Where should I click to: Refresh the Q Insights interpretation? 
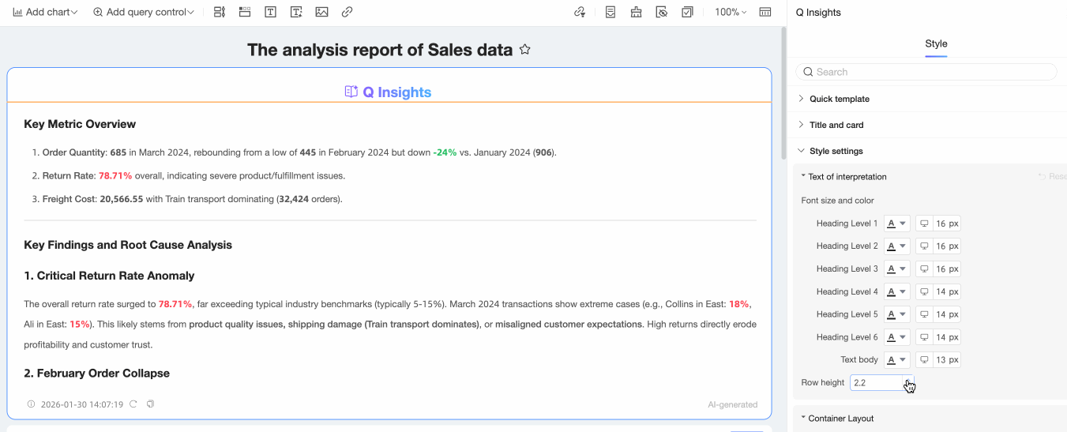pyautogui.click(x=133, y=404)
